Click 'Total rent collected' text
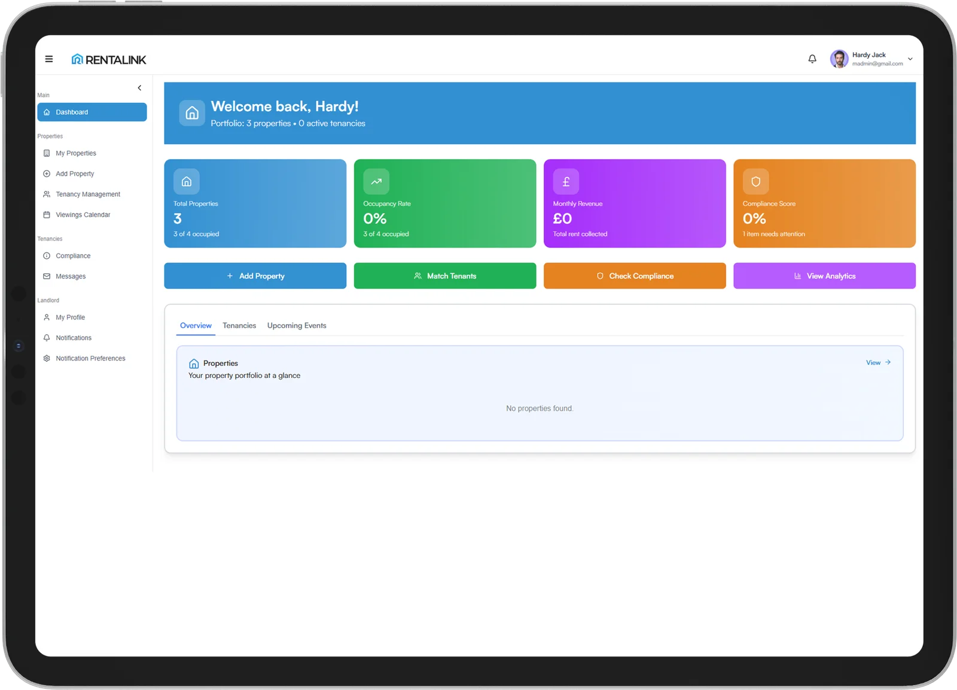 click(580, 234)
